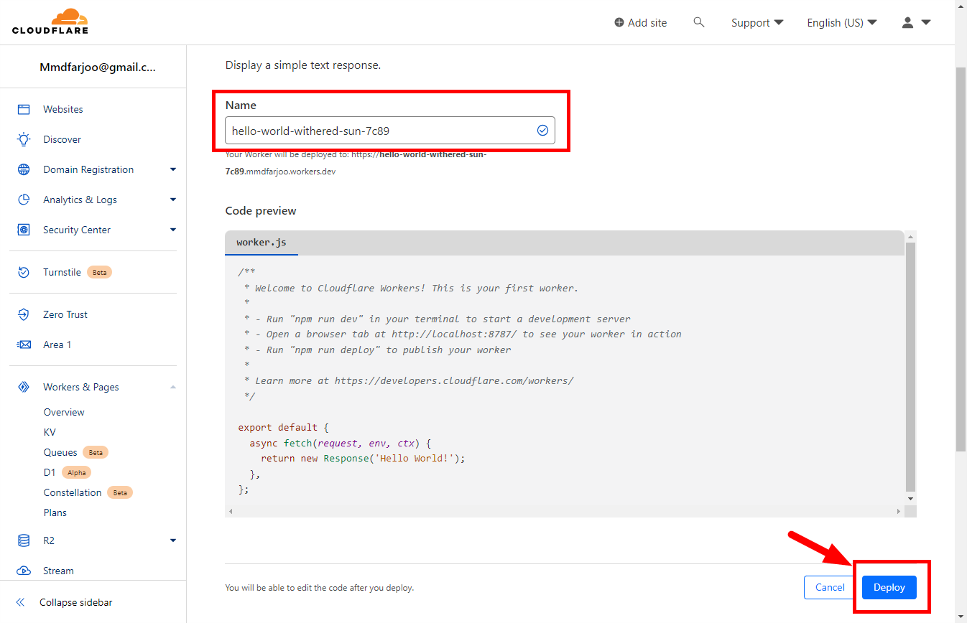Viewport: 967px width, 623px height.
Task: Click the Domain Registration globe icon
Action: [x=24, y=169]
